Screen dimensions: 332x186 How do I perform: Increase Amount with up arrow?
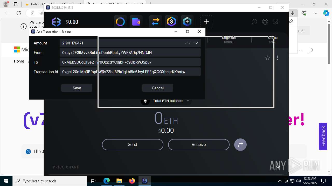(x=188, y=43)
